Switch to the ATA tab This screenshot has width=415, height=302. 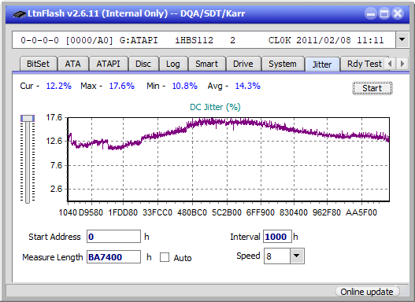pyautogui.click(x=72, y=64)
